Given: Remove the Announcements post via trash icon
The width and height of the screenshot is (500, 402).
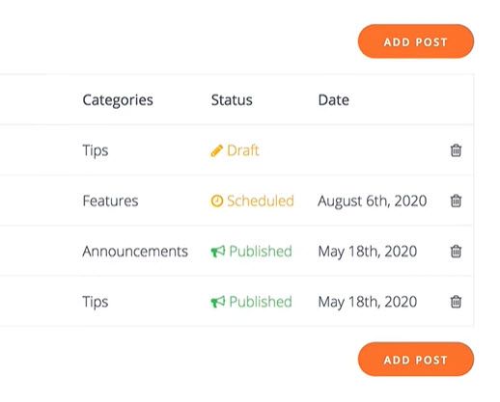Looking at the screenshot, I should pos(456,251).
